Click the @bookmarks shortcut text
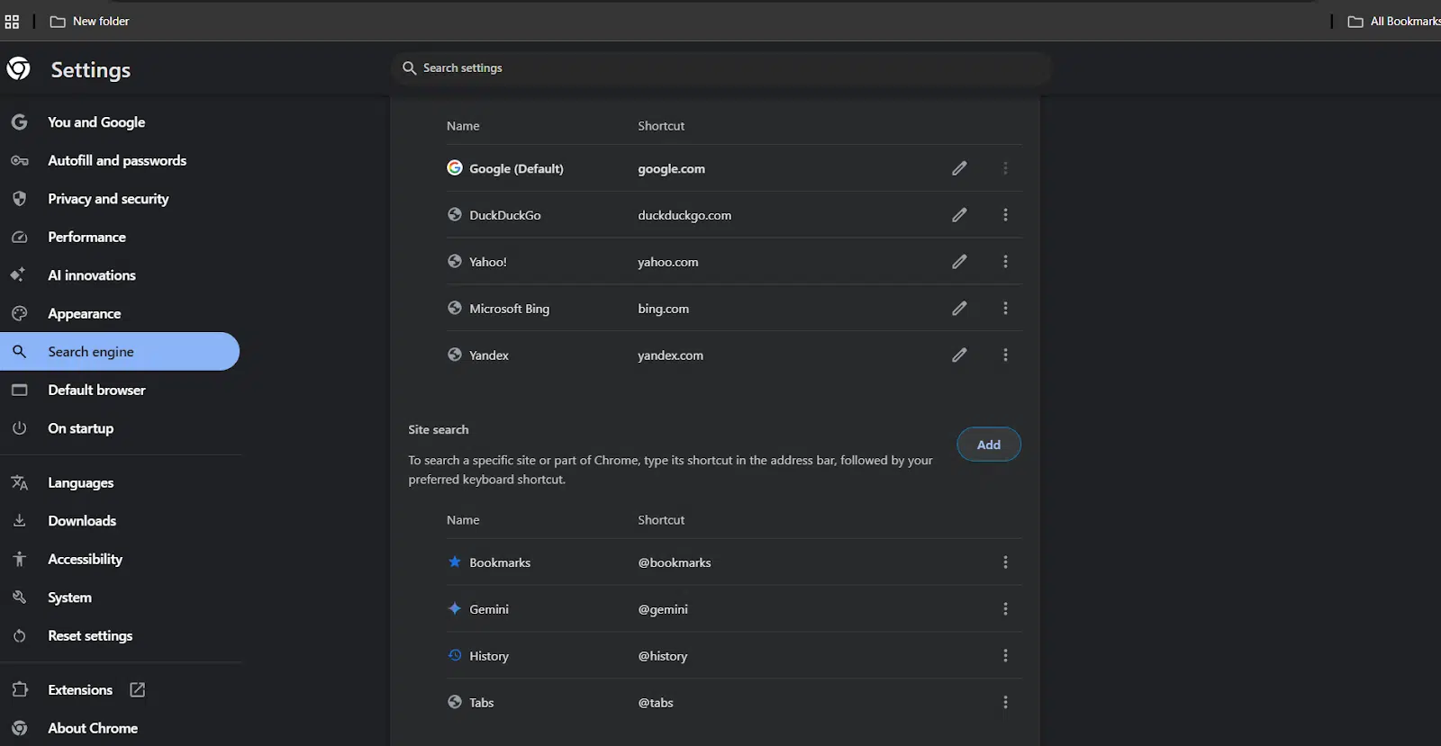1441x746 pixels. click(674, 563)
